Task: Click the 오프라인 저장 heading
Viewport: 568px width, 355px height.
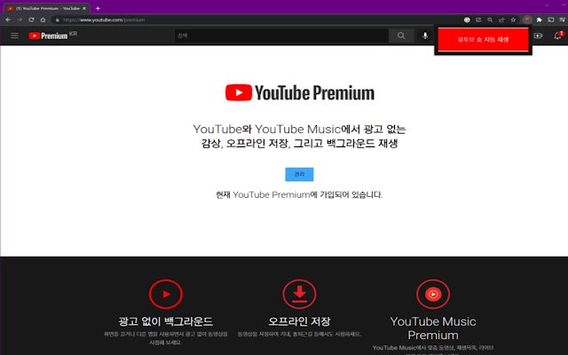Action: (299, 321)
